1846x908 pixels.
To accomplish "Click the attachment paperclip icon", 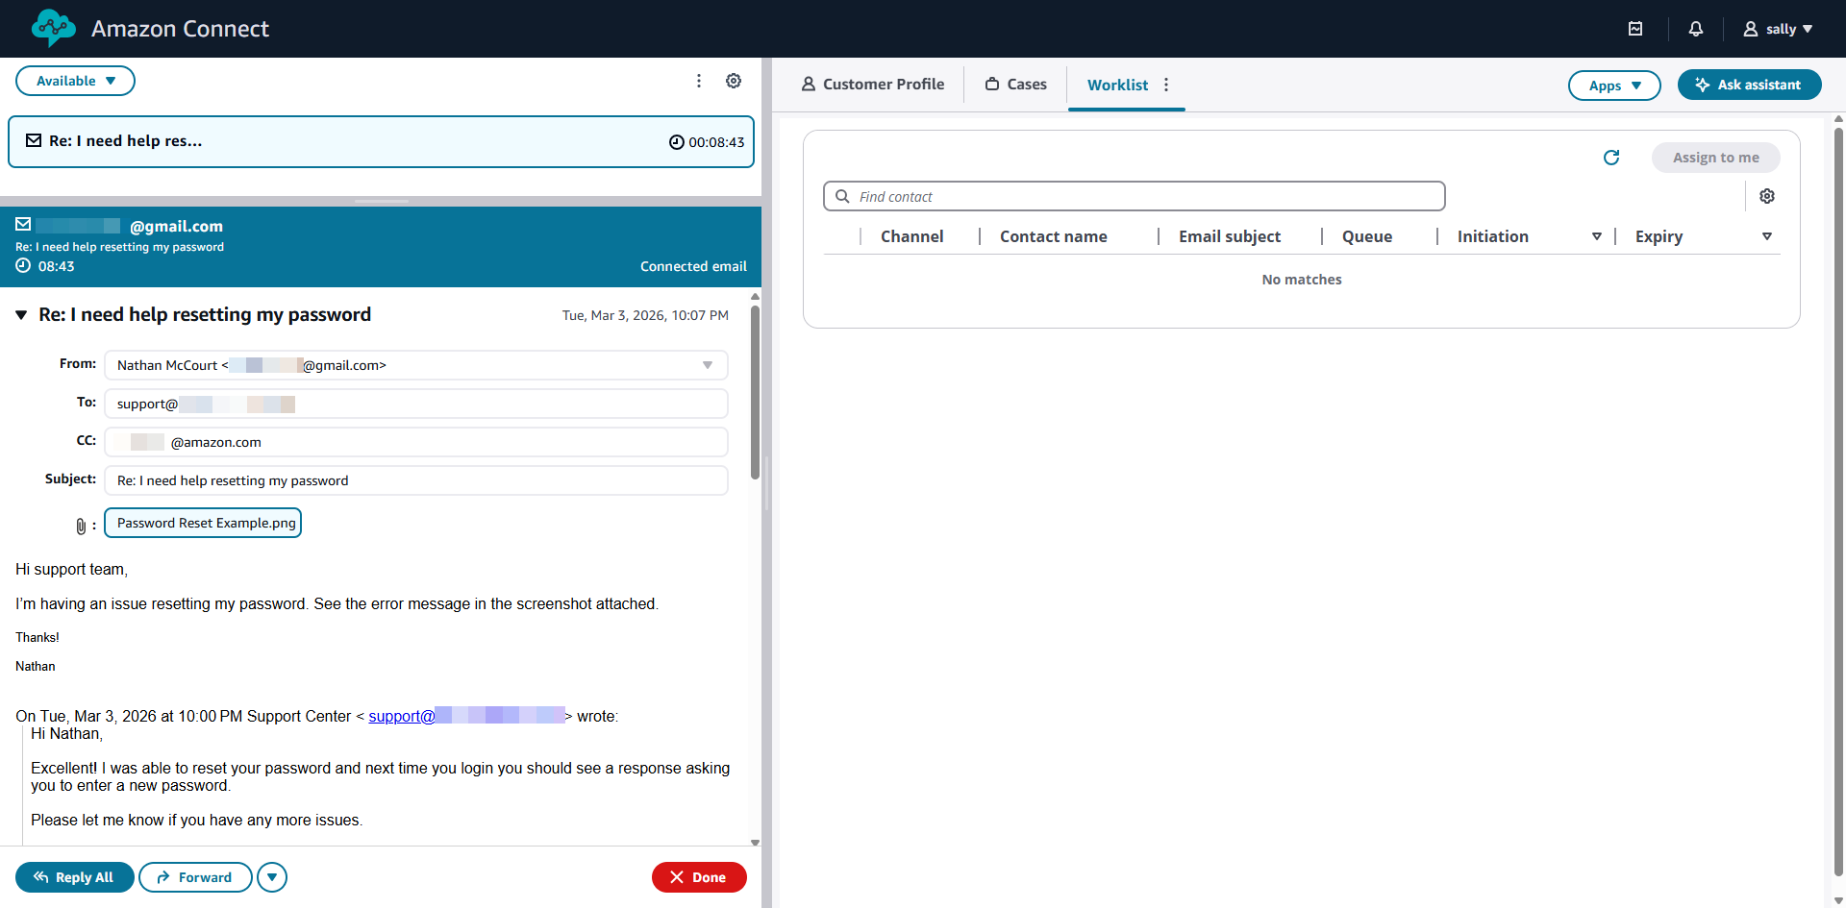I will [81, 525].
